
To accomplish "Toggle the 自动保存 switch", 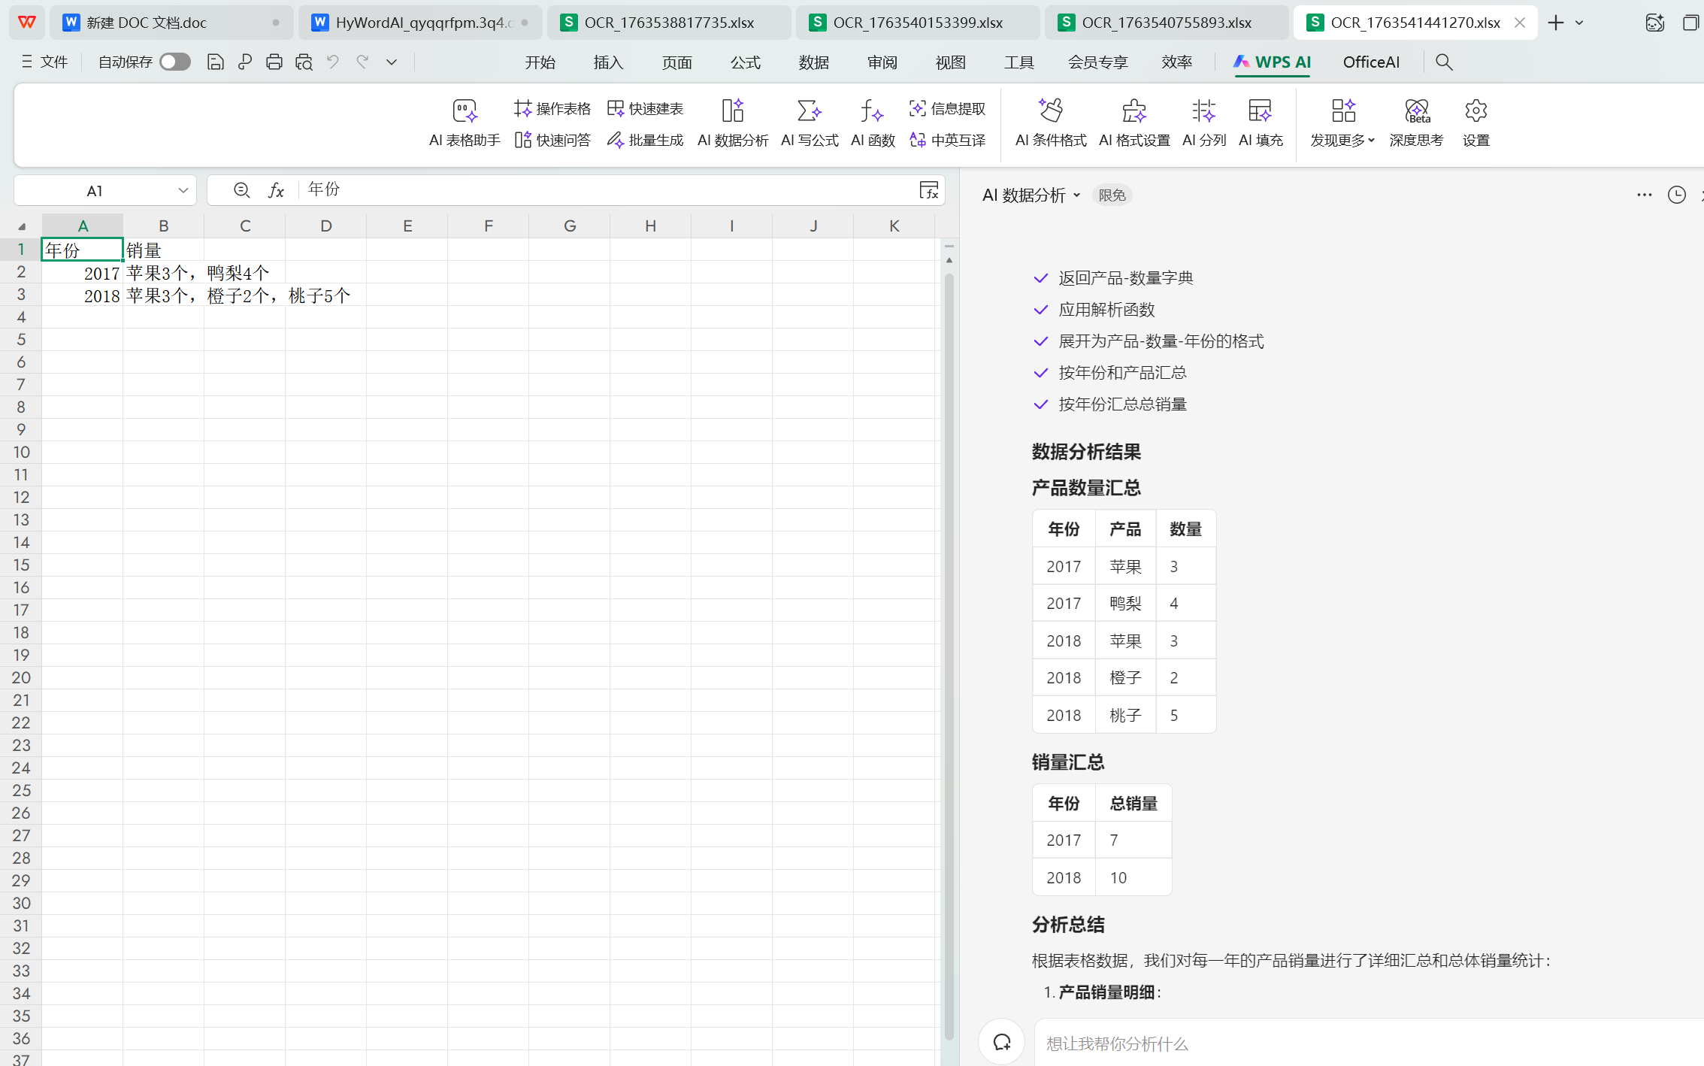I will [175, 62].
